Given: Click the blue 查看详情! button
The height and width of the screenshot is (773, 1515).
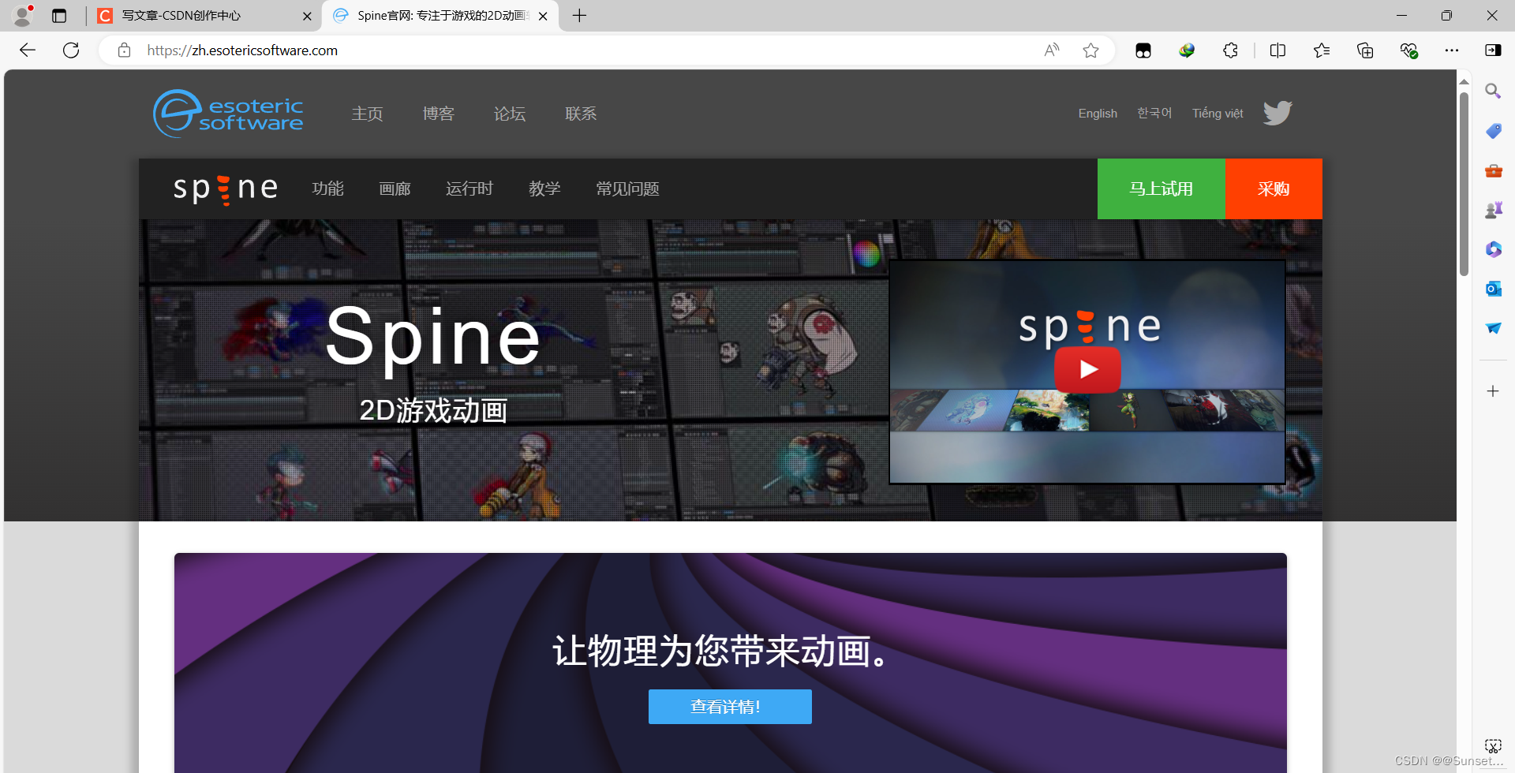Looking at the screenshot, I should tap(730, 707).
